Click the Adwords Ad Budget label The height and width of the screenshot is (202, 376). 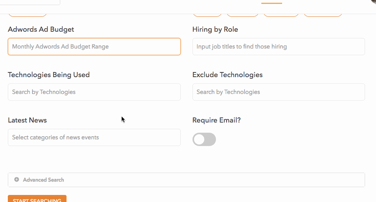(41, 29)
